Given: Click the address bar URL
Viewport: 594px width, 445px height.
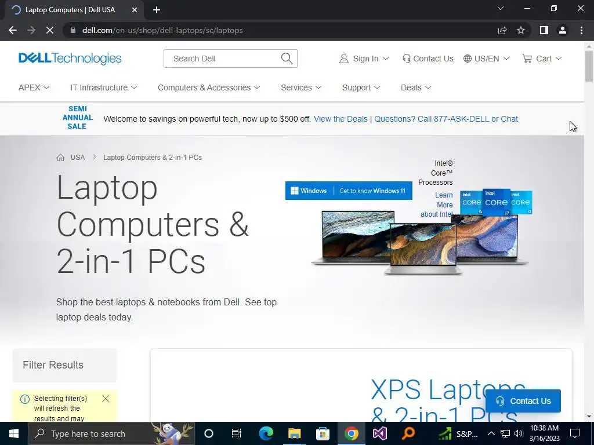Looking at the screenshot, I should [162, 30].
